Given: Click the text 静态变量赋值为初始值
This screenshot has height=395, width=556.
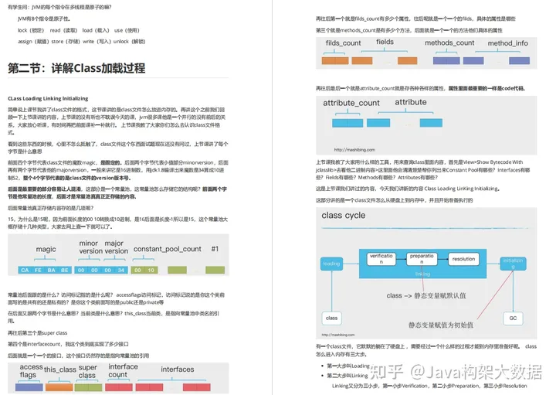Looking at the screenshot, I should coord(441,325).
